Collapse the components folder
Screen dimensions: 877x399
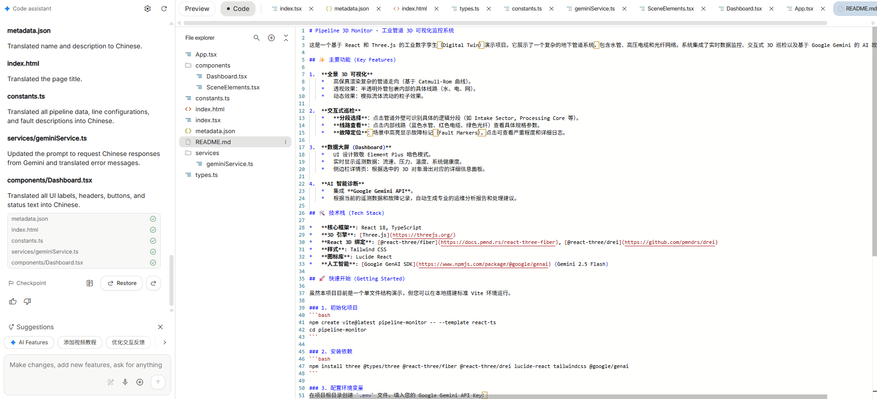click(212, 66)
